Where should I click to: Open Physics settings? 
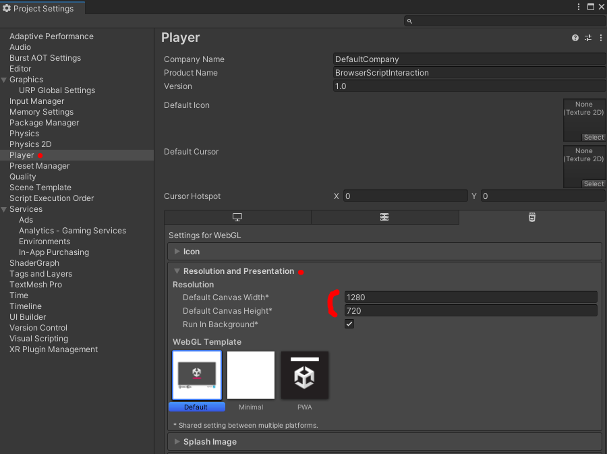tap(24, 134)
